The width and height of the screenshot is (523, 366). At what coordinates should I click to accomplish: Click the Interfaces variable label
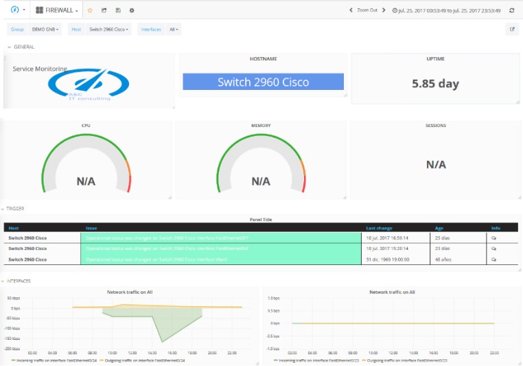click(x=151, y=30)
